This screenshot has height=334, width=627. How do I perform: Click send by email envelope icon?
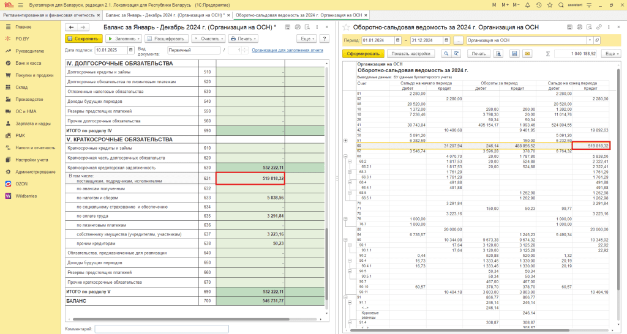(x=527, y=54)
